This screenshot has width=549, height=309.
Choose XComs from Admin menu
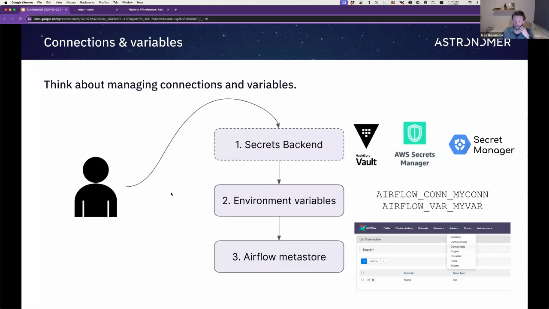[x=455, y=266]
